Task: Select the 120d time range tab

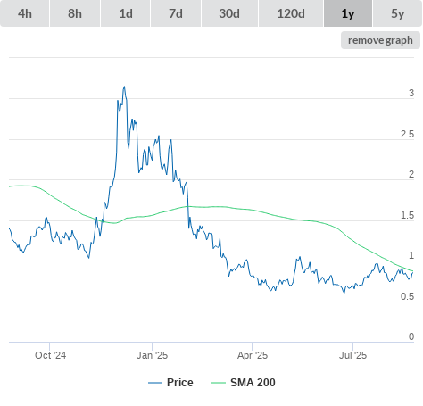Action: point(291,13)
